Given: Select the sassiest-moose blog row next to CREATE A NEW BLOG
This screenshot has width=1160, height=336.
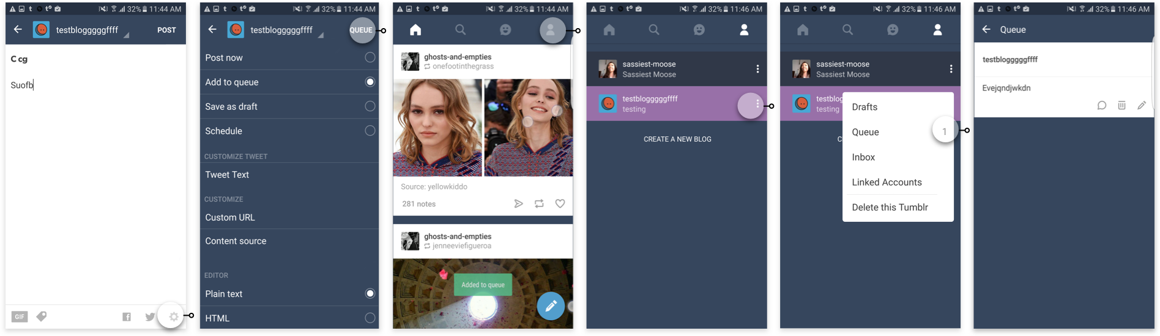Looking at the screenshot, I should pyautogui.click(x=677, y=69).
